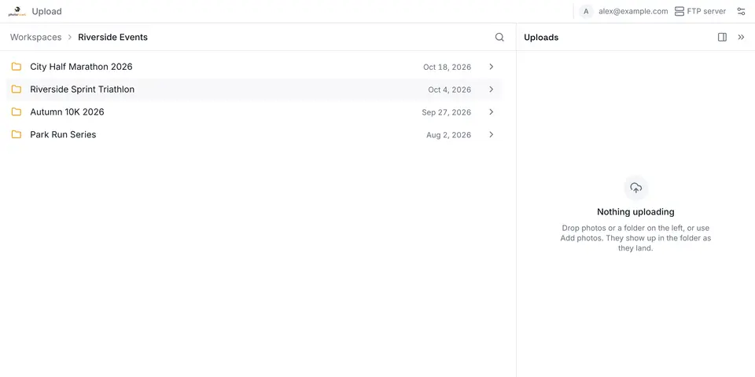Open City Half Marathon 2026 folder
The image size is (755, 377).
tap(254, 67)
